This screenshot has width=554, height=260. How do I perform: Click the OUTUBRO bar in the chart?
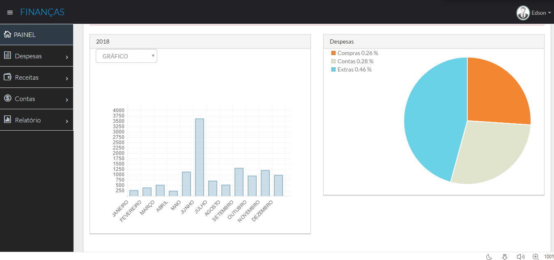252,186
